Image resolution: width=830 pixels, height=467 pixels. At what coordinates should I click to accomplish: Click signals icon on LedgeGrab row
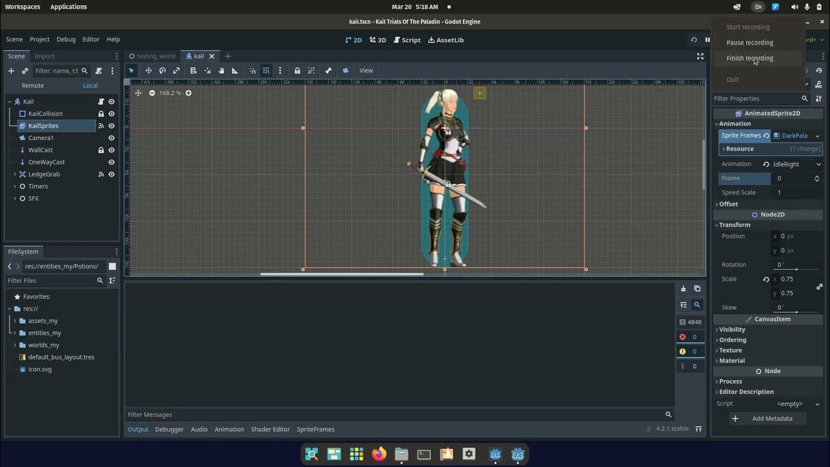(x=101, y=174)
